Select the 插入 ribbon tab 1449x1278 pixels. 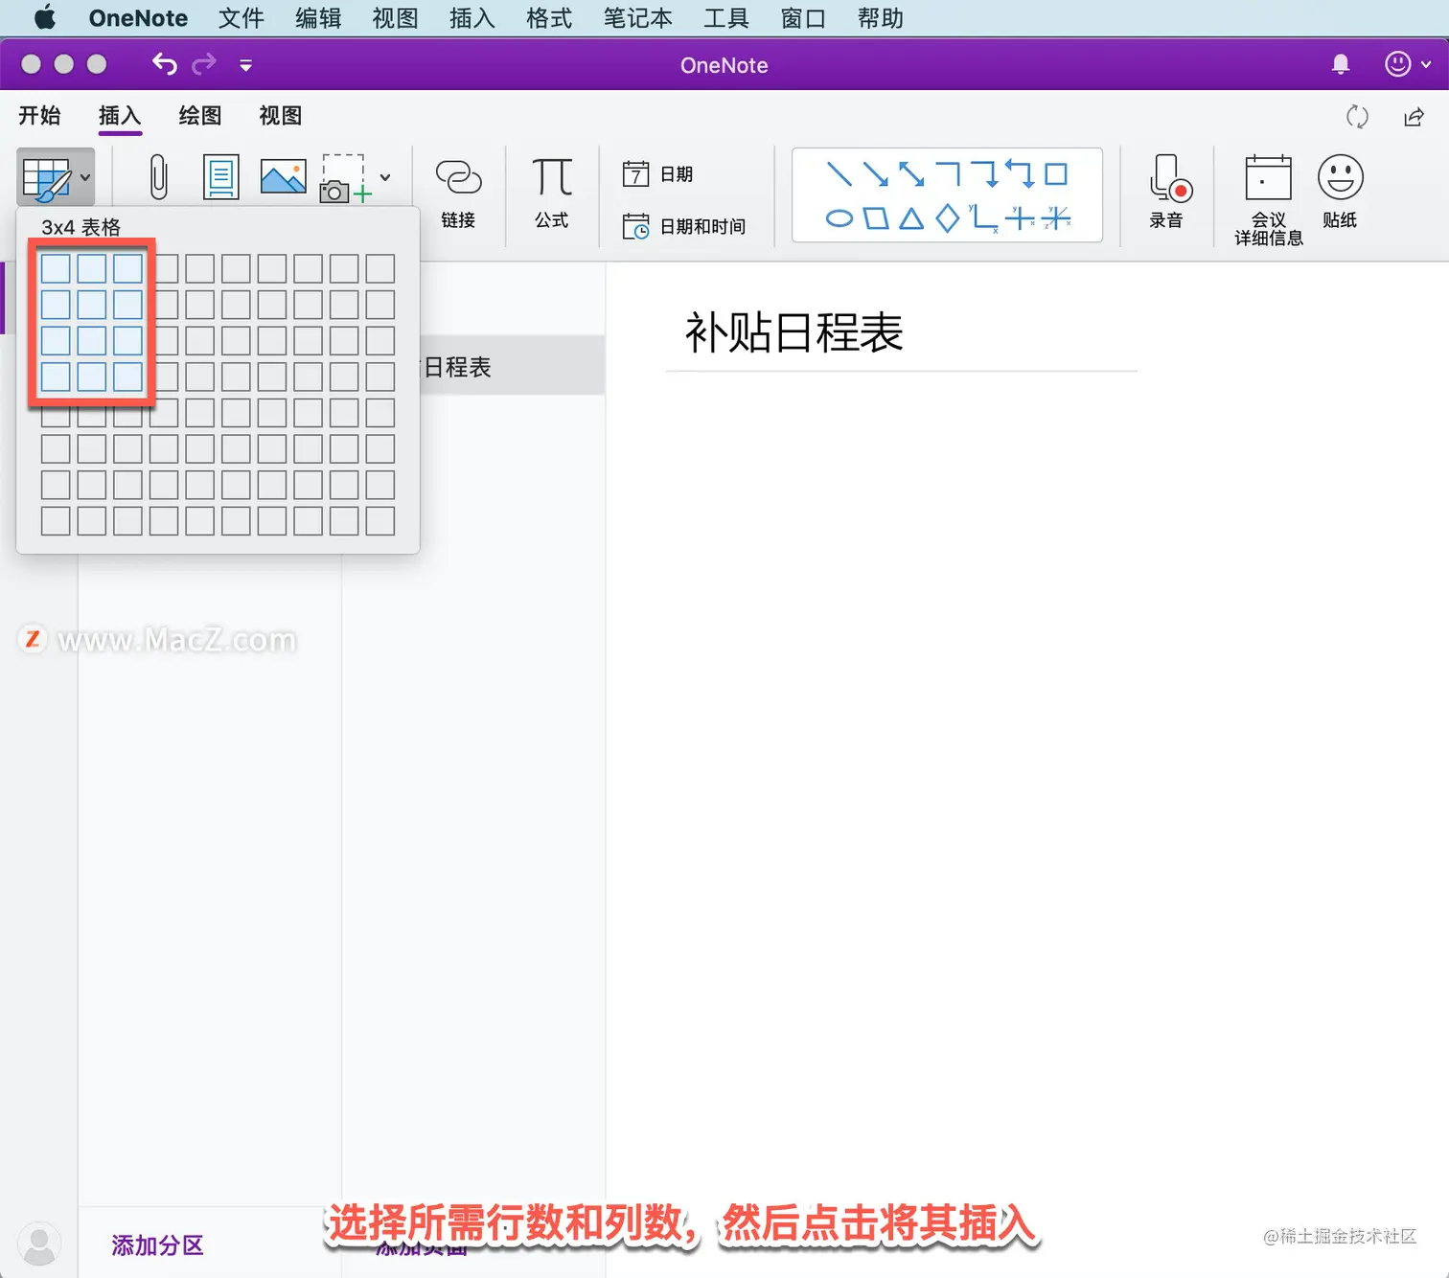(120, 116)
